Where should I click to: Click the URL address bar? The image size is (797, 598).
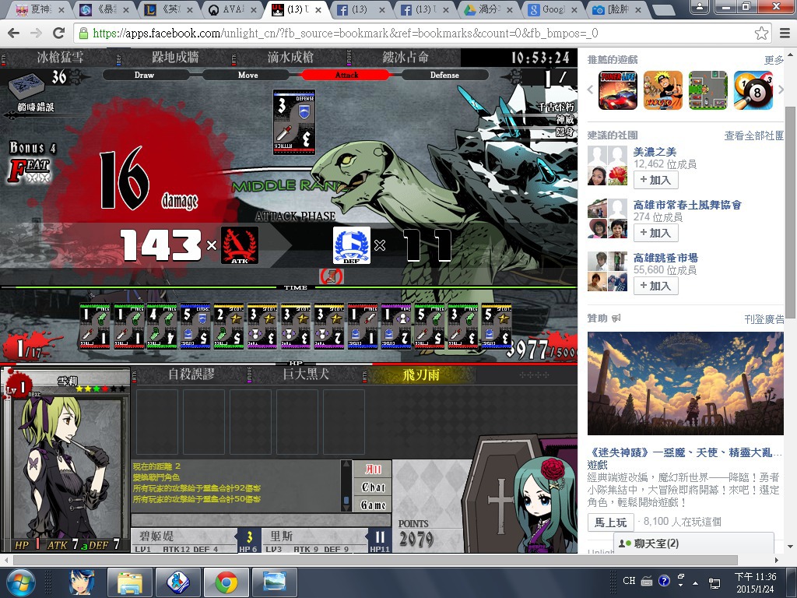coord(414,33)
